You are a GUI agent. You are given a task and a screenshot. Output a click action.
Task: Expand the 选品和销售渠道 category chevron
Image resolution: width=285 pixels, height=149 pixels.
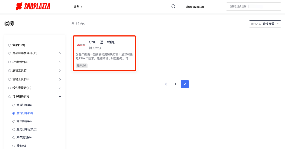coord(60,53)
